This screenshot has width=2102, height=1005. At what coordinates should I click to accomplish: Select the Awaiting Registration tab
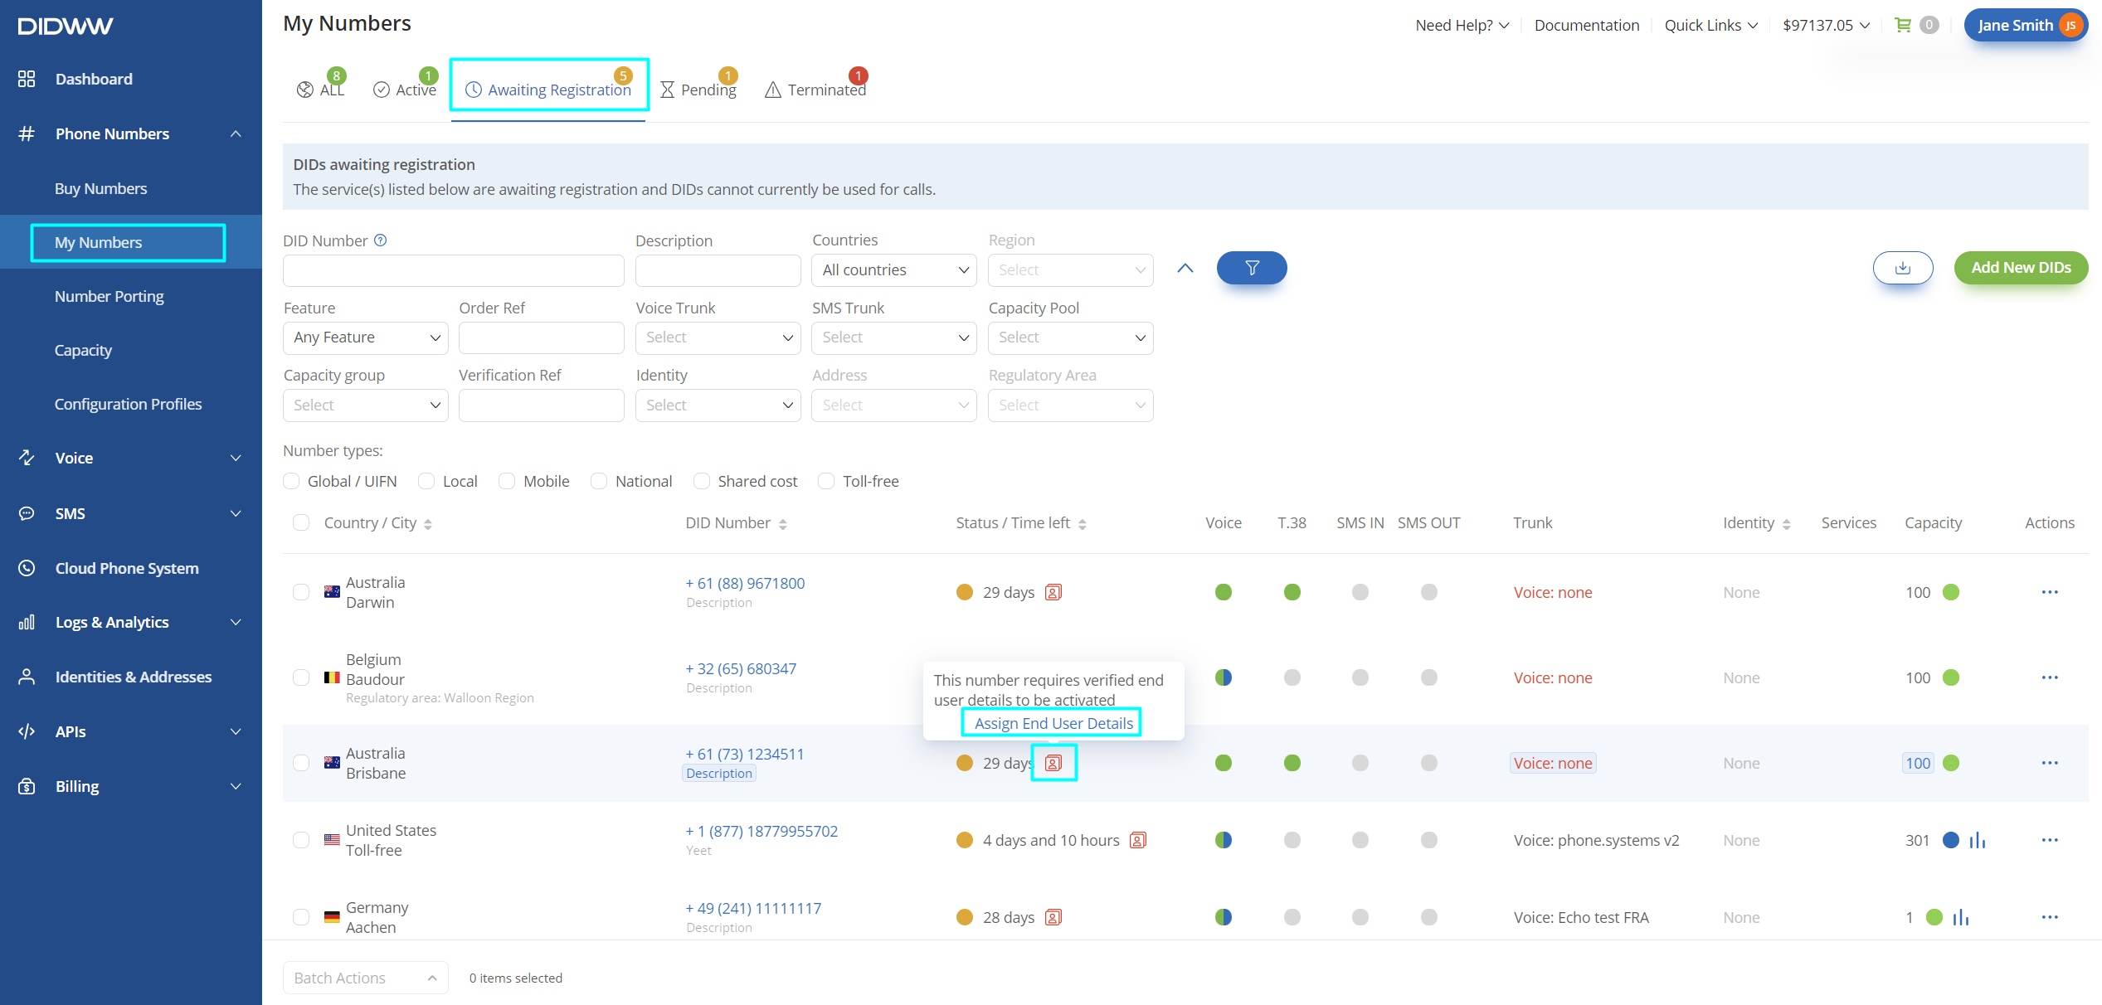point(549,89)
